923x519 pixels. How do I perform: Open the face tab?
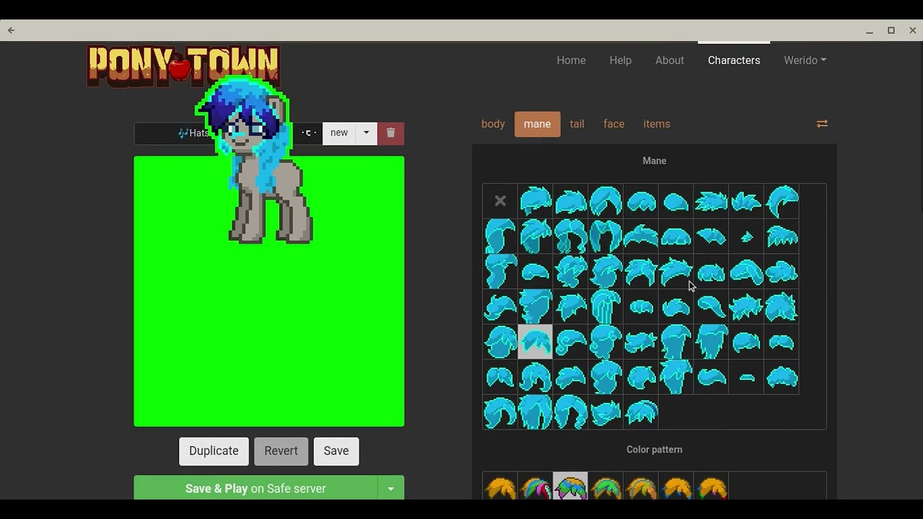(x=614, y=124)
